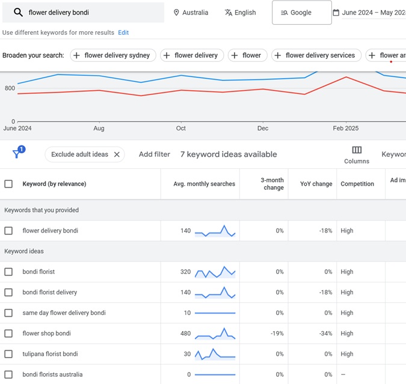Click the keyword search input field
This screenshot has height=384, width=406.
pos(83,13)
